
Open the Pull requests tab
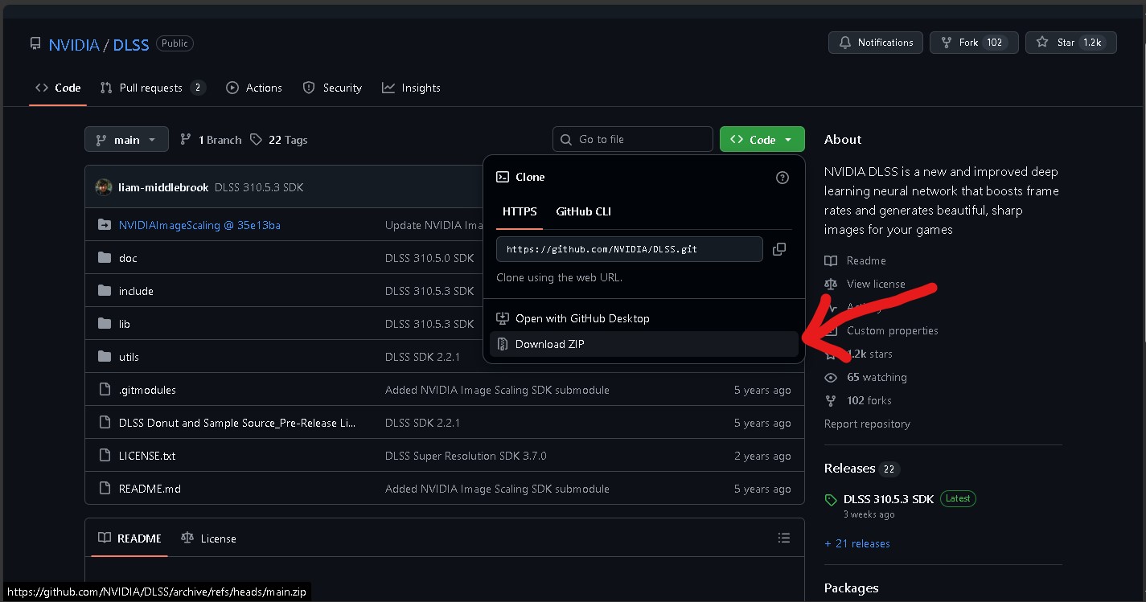click(x=153, y=87)
